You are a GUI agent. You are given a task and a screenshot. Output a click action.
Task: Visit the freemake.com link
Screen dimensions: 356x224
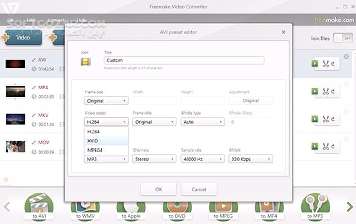click(x=334, y=20)
